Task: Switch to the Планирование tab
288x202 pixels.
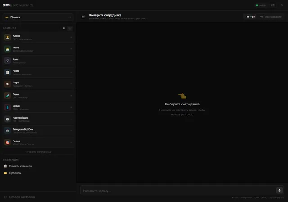Action: coord(271,17)
